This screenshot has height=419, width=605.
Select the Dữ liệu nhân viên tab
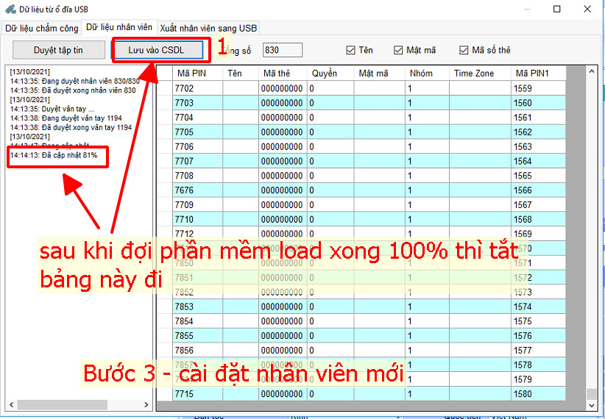click(x=119, y=27)
